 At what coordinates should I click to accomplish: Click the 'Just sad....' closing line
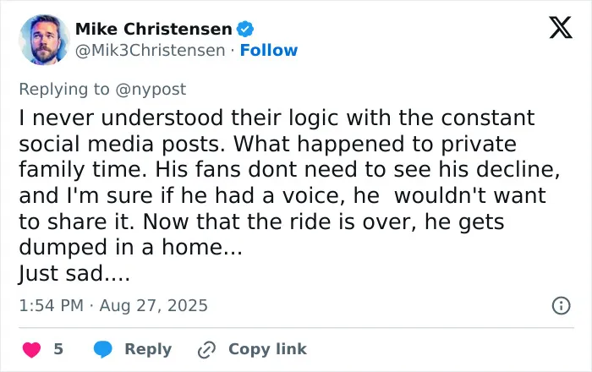point(74,273)
